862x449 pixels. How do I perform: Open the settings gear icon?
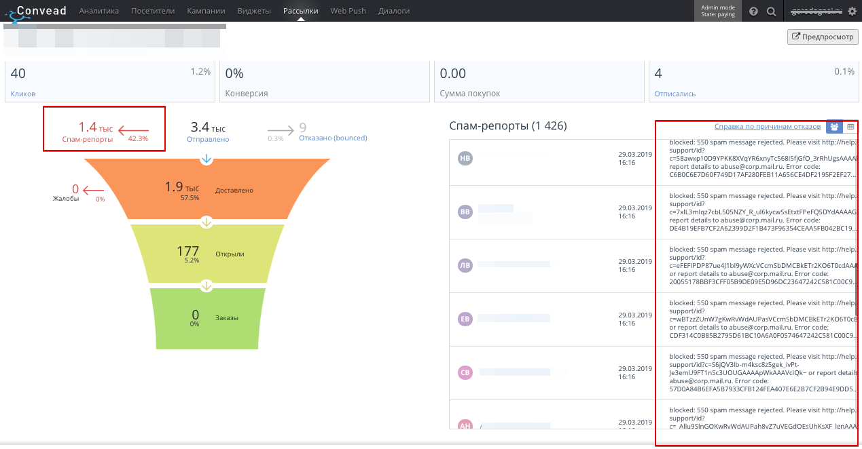(852, 12)
